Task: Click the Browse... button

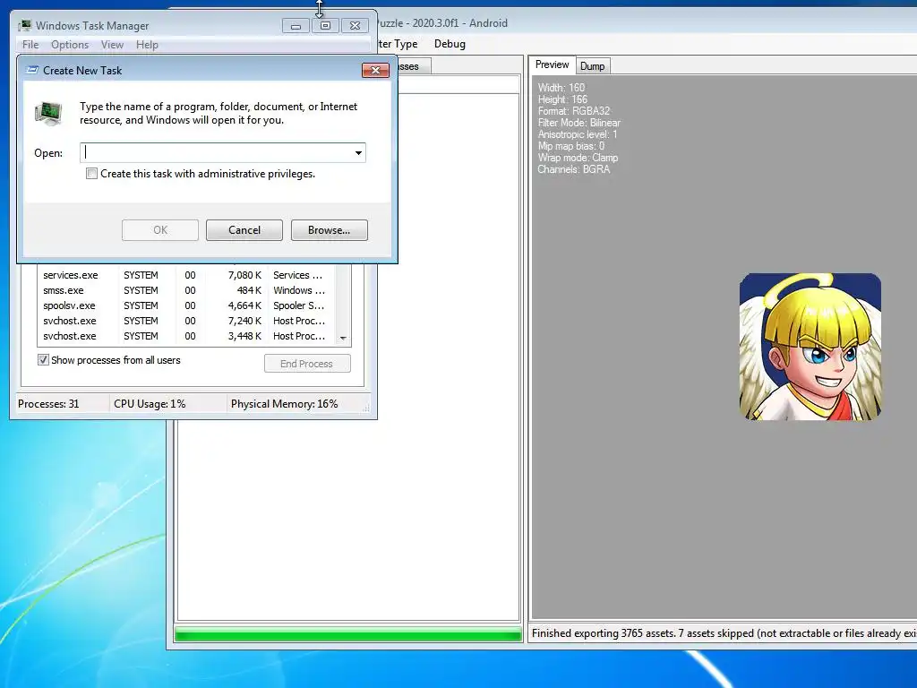Action: pyautogui.click(x=330, y=230)
